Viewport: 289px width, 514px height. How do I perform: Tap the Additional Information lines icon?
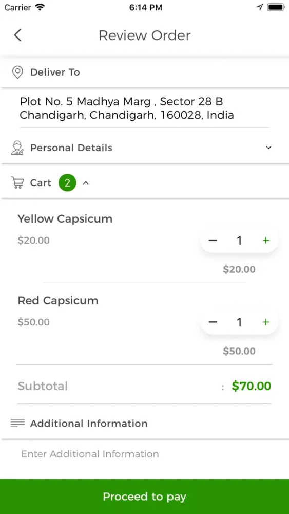coord(17,423)
